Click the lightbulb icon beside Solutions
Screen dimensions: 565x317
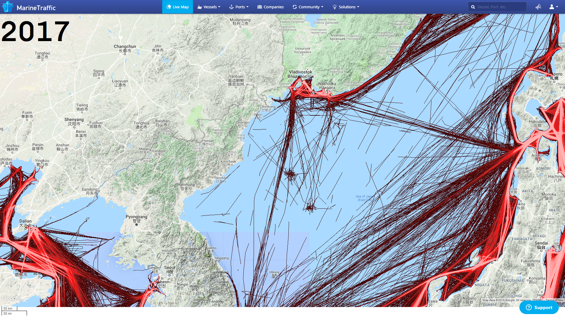(x=335, y=7)
